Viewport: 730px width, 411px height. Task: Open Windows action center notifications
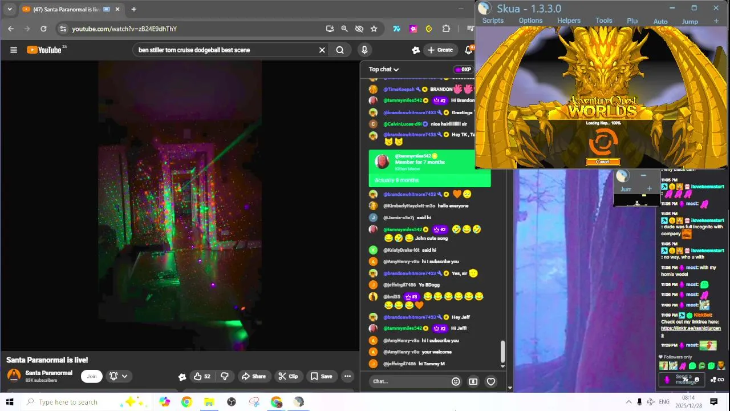point(713,402)
